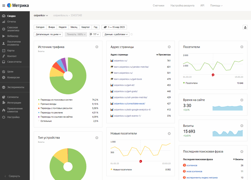Click the info hint icon beside Данные
This screenshot has width=251, height=180.
[132, 34]
